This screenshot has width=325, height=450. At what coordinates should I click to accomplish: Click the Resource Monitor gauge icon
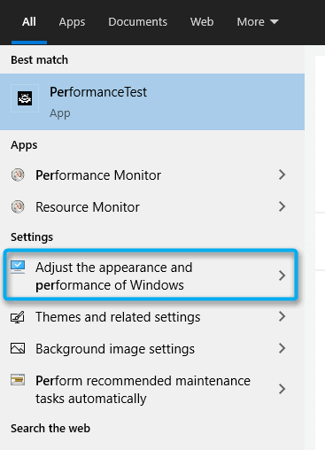pos(18,206)
